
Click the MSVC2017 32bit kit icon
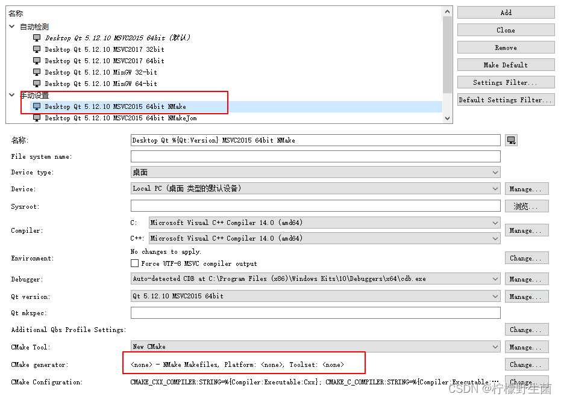pos(37,49)
